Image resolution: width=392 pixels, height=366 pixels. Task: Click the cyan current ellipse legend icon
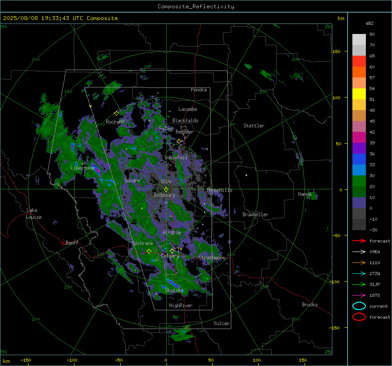click(x=359, y=306)
